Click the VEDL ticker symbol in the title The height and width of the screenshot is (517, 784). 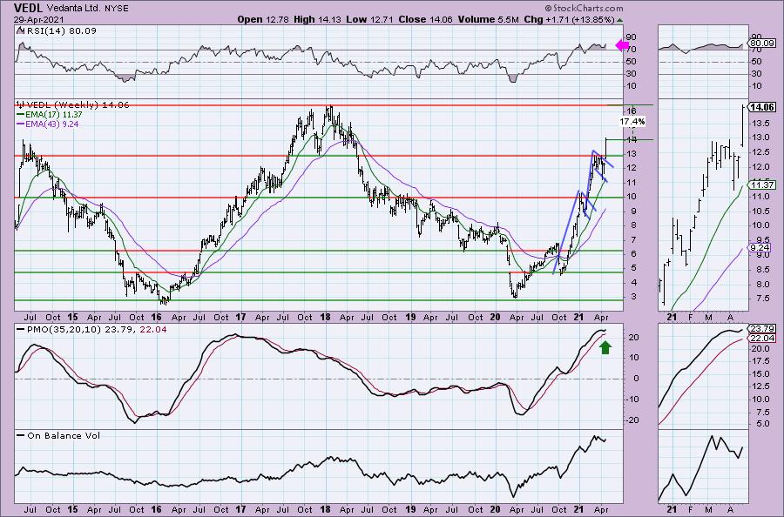[x=28, y=8]
